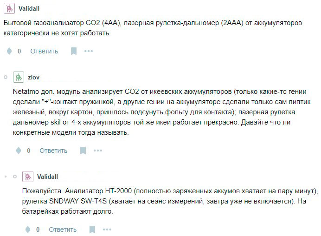Click Ответить under the HT-2000 reply
321x236 pixels.
63,229
